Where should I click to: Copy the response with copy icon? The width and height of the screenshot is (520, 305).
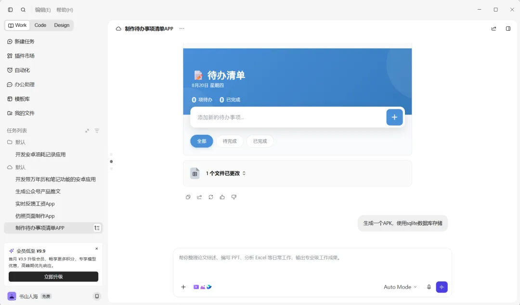point(188,197)
